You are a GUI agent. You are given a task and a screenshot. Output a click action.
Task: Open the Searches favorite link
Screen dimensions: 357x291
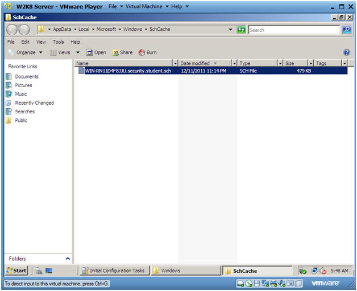[x=20, y=112]
